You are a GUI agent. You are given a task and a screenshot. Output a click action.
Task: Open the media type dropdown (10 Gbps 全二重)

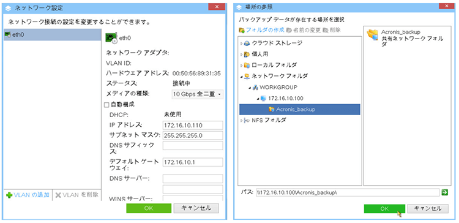pyautogui.click(x=197, y=94)
